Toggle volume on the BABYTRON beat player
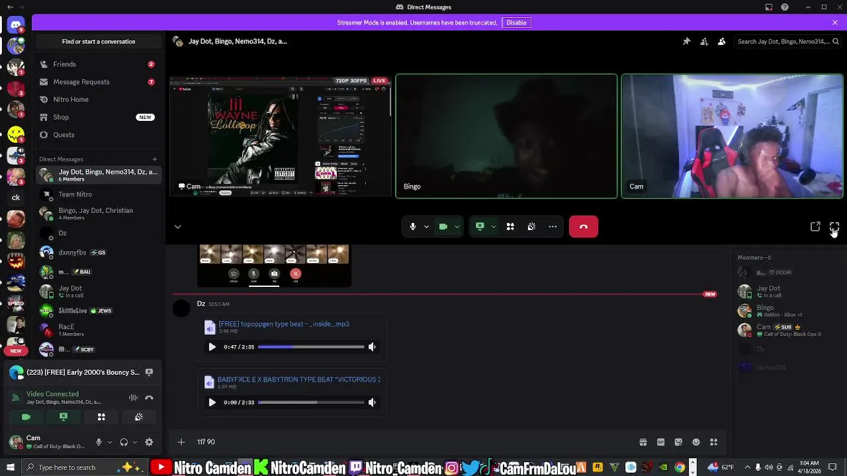The width and height of the screenshot is (847, 476). coord(372,402)
